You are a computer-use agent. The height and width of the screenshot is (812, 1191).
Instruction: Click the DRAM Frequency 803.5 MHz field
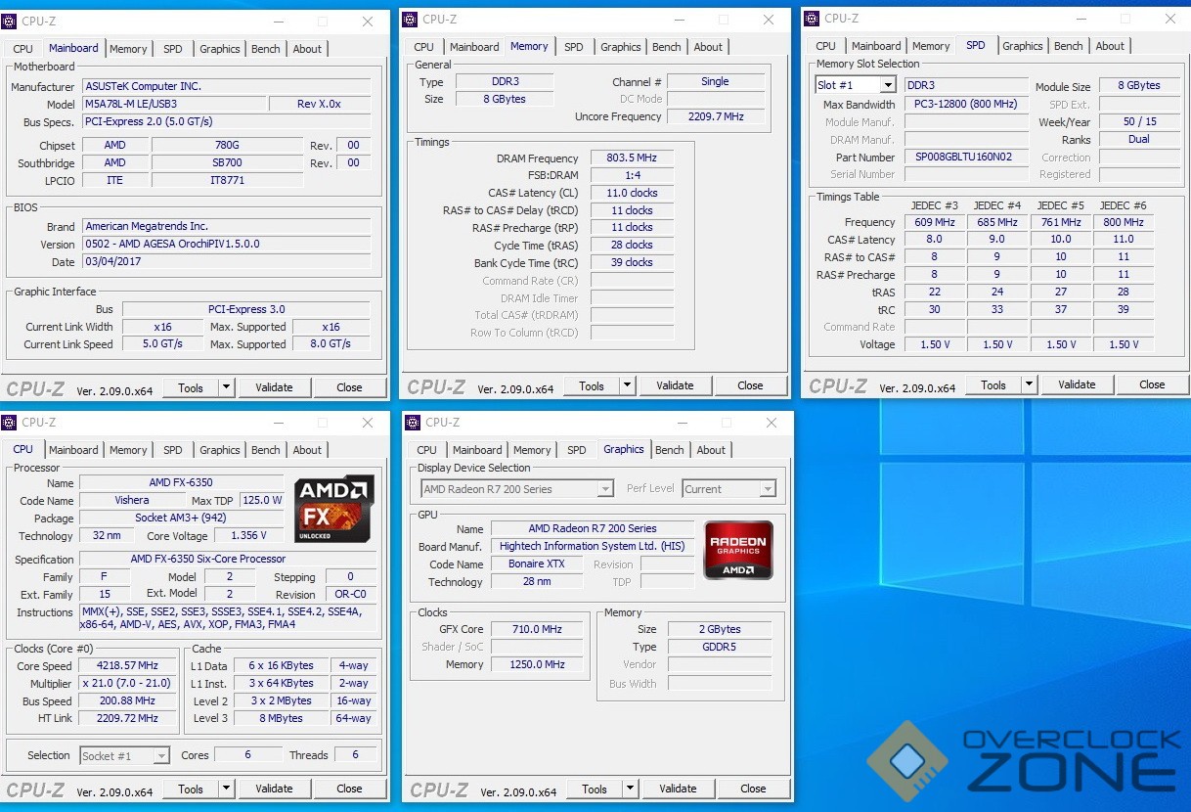[x=632, y=158]
